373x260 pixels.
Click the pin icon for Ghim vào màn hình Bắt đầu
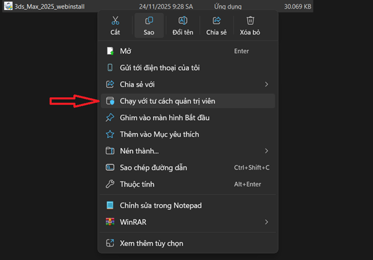click(x=110, y=118)
